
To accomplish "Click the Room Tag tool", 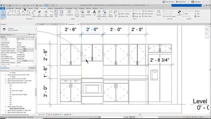I will (137, 14).
